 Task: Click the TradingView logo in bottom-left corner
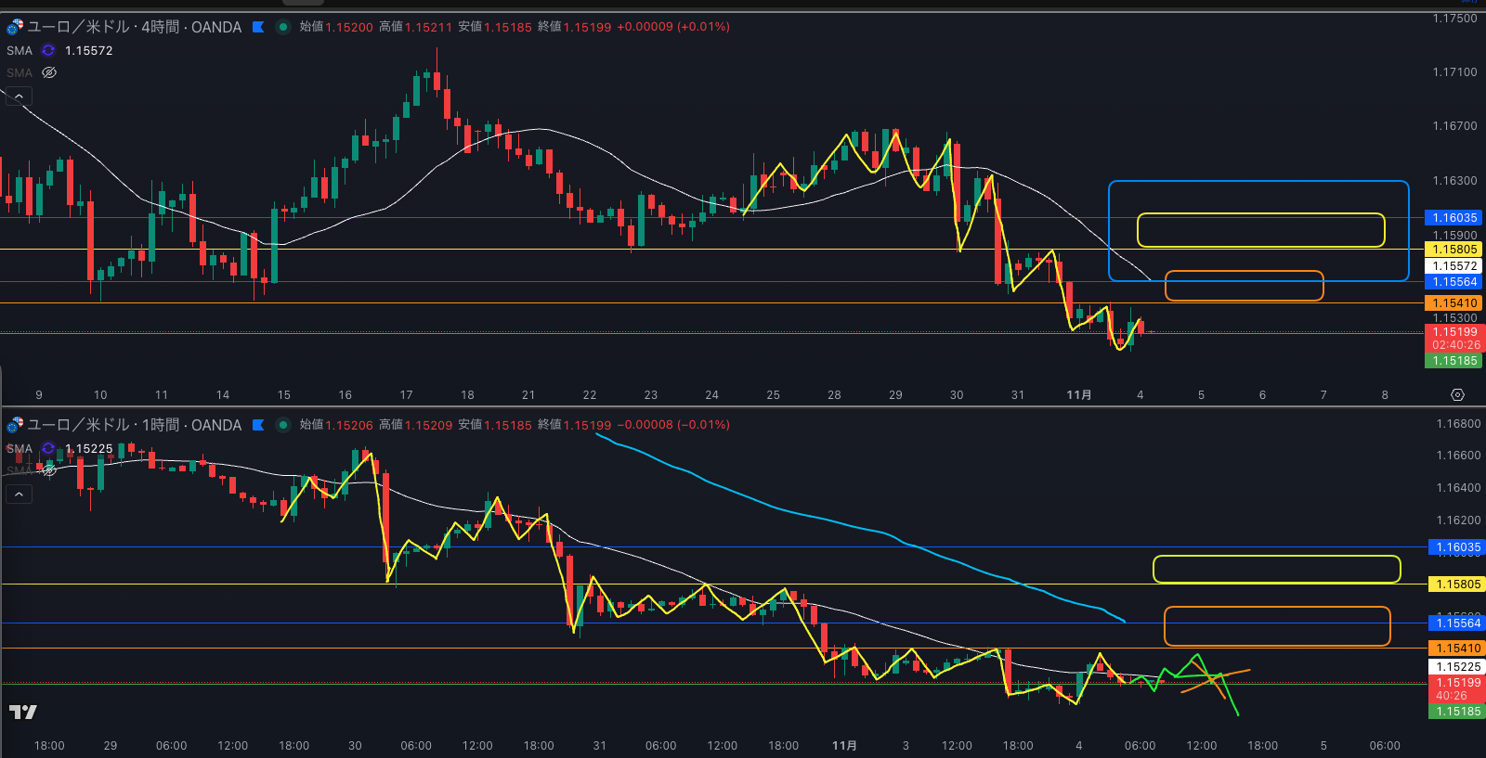point(22,712)
